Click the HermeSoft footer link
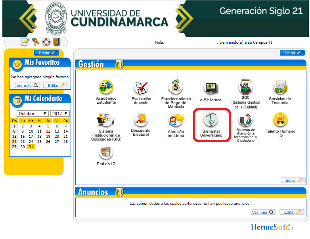 point(272,227)
